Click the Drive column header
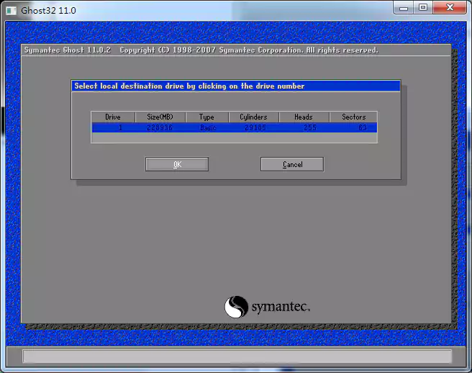 tap(113, 117)
